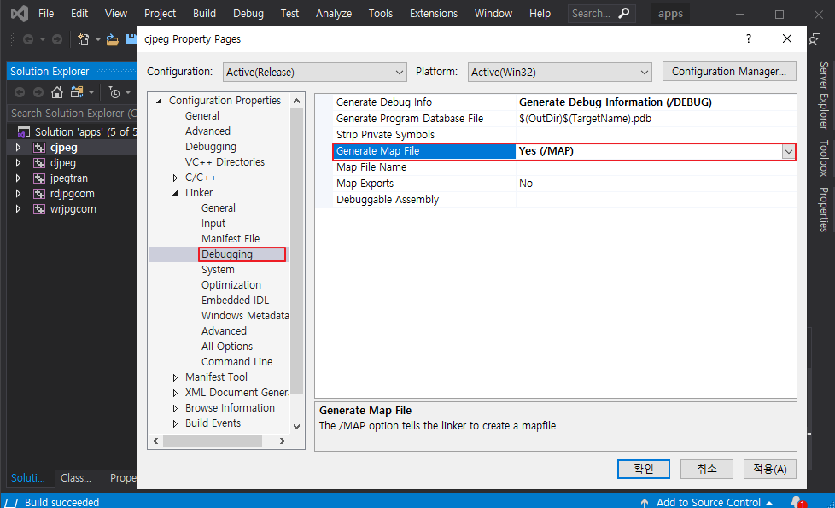This screenshot has width=835, height=508.
Task: Click the Live Share feedback icon
Action: click(x=815, y=39)
